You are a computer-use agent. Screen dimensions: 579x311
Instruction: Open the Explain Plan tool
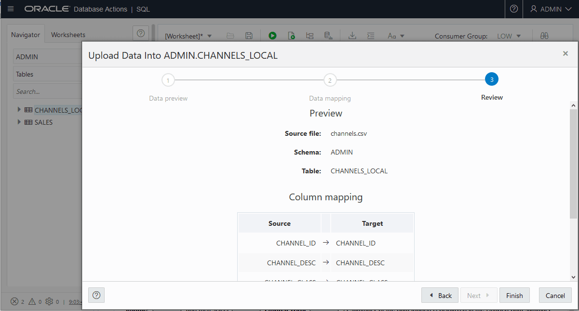point(310,35)
